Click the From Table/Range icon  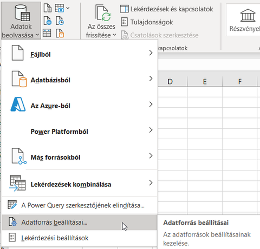(47, 33)
